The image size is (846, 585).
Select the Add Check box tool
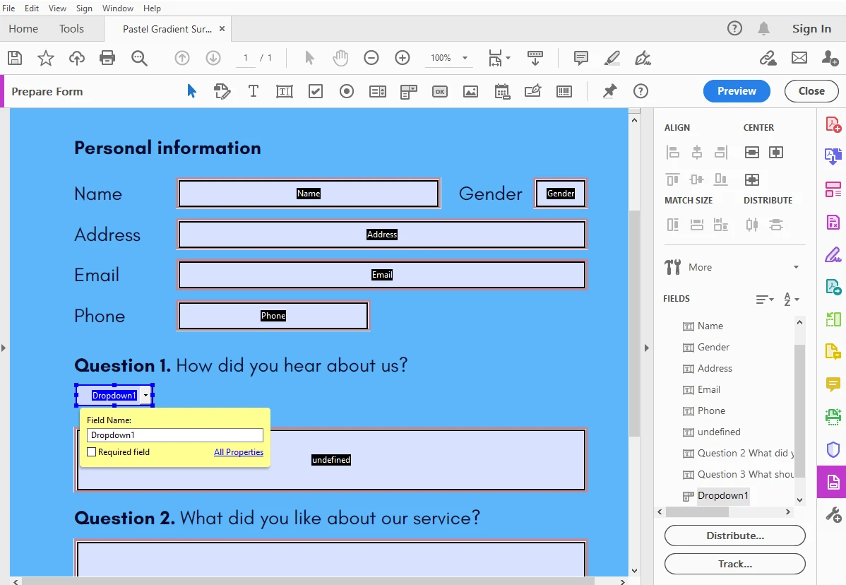316,91
